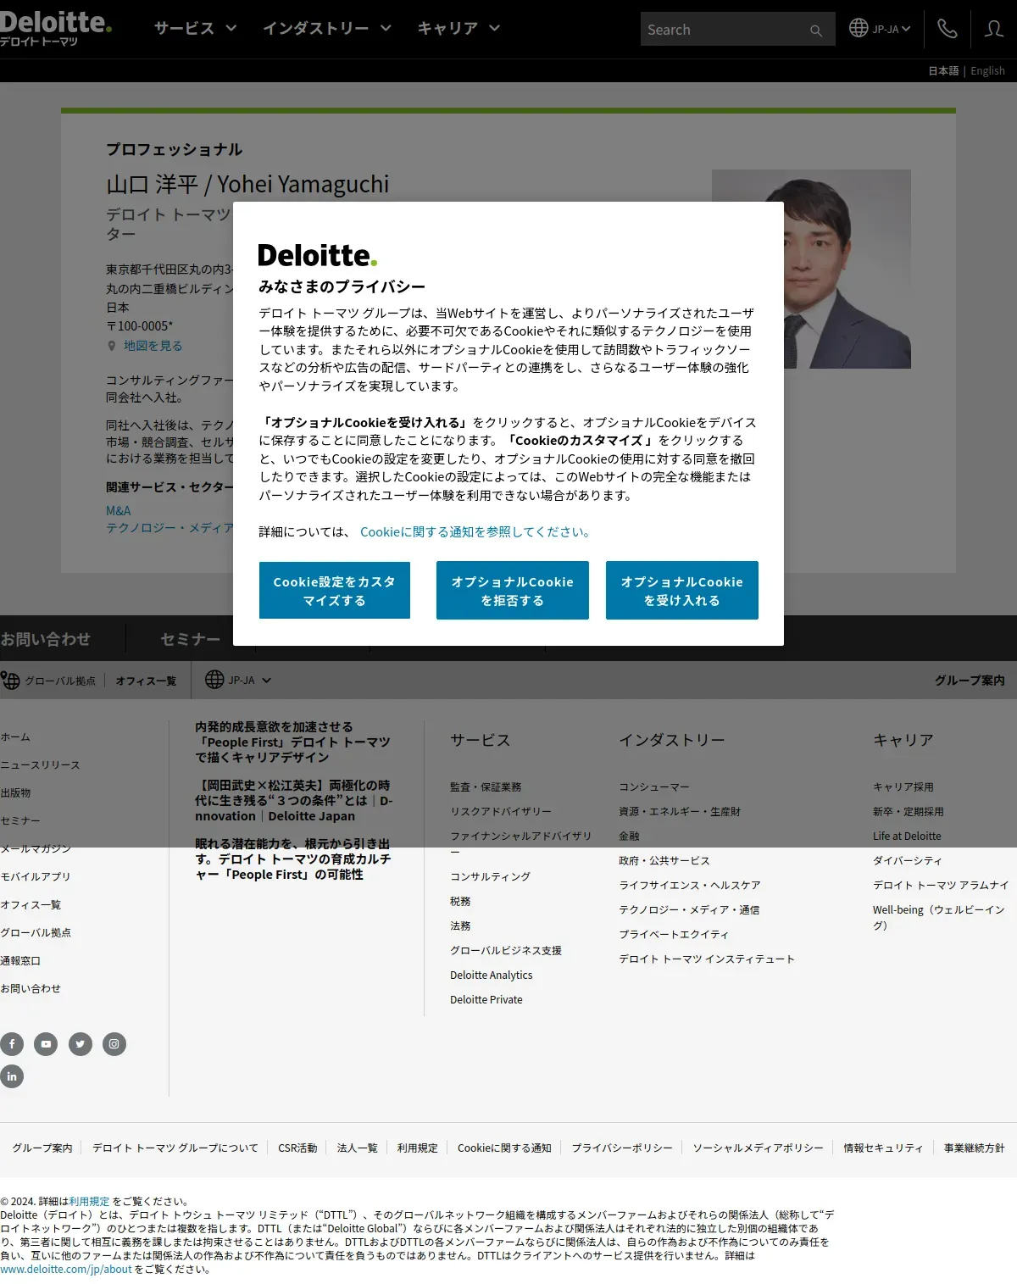Open the phone contact icon
The width and height of the screenshot is (1017, 1284).
(x=947, y=29)
